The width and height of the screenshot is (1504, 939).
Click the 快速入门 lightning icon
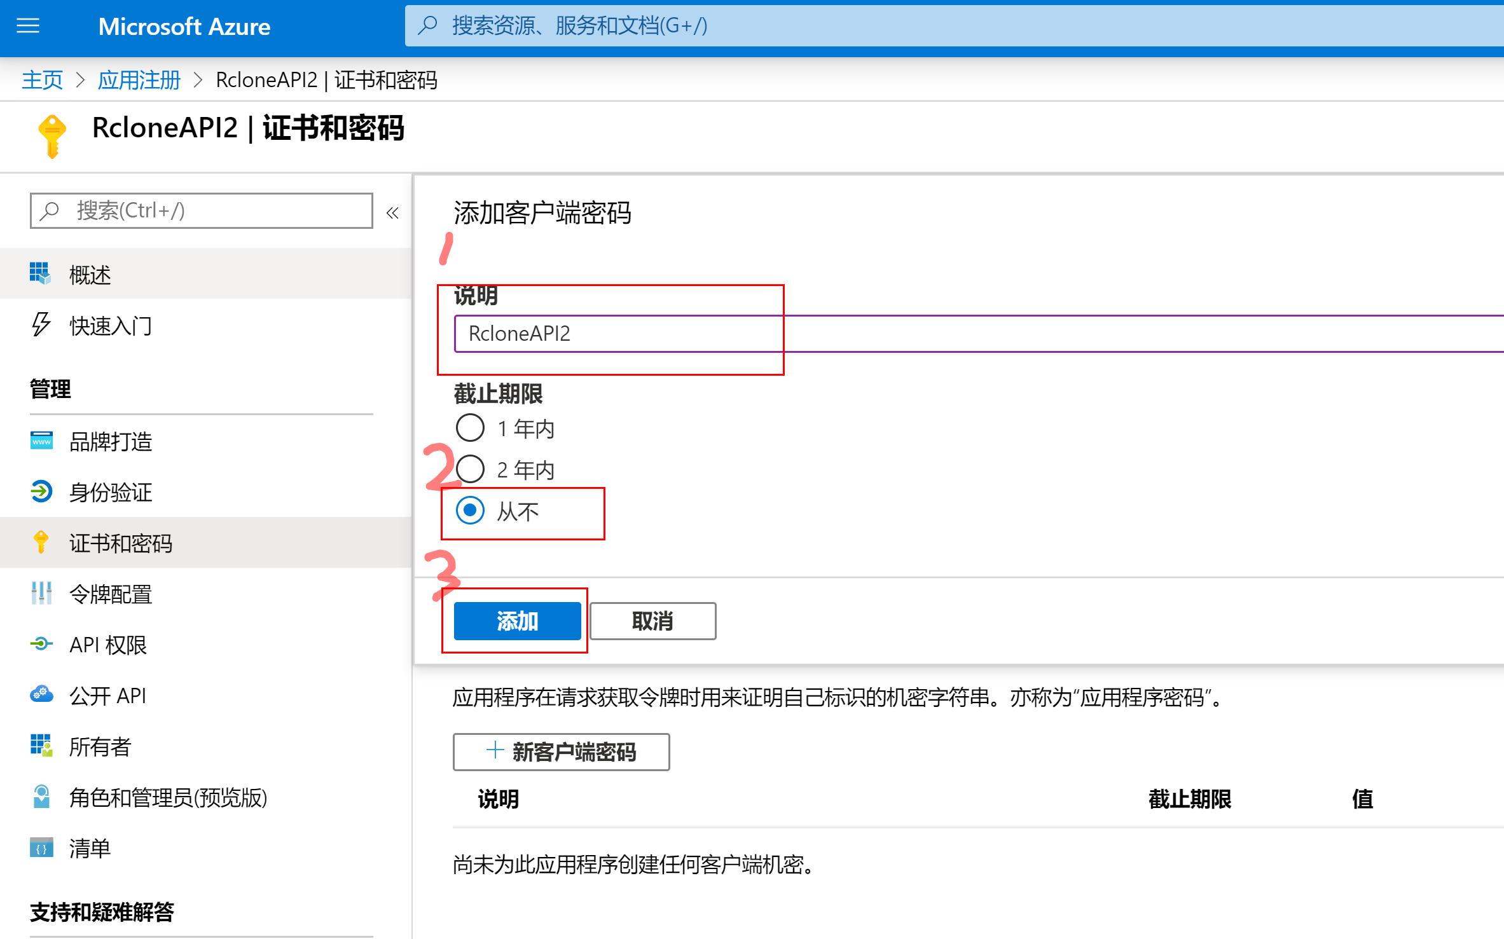[41, 325]
